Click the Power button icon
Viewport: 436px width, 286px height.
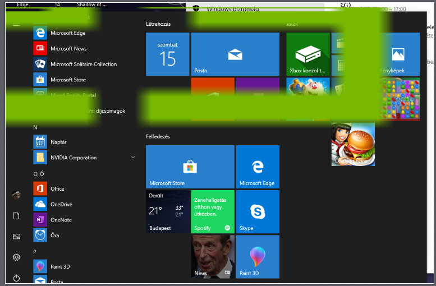point(16,278)
